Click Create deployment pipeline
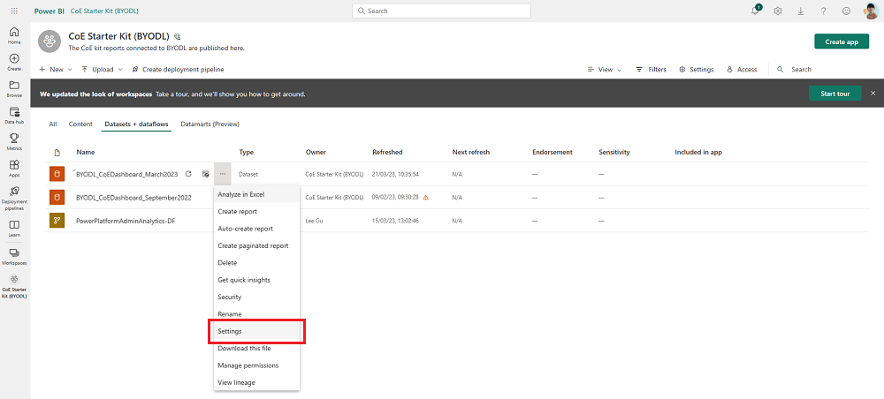 179,69
